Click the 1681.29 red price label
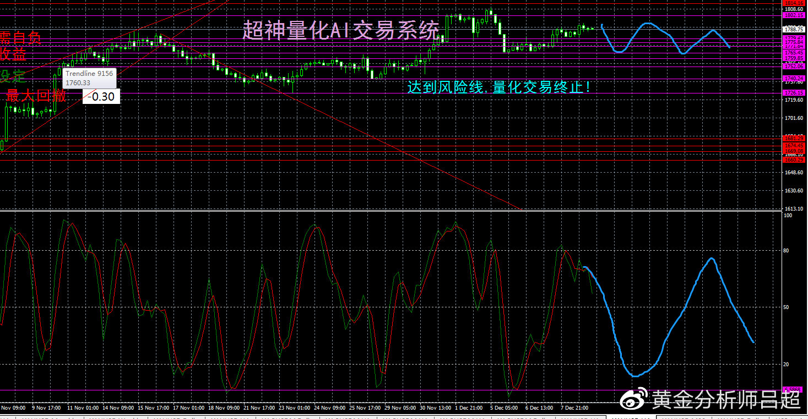The image size is (808, 419). pos(794,137)
